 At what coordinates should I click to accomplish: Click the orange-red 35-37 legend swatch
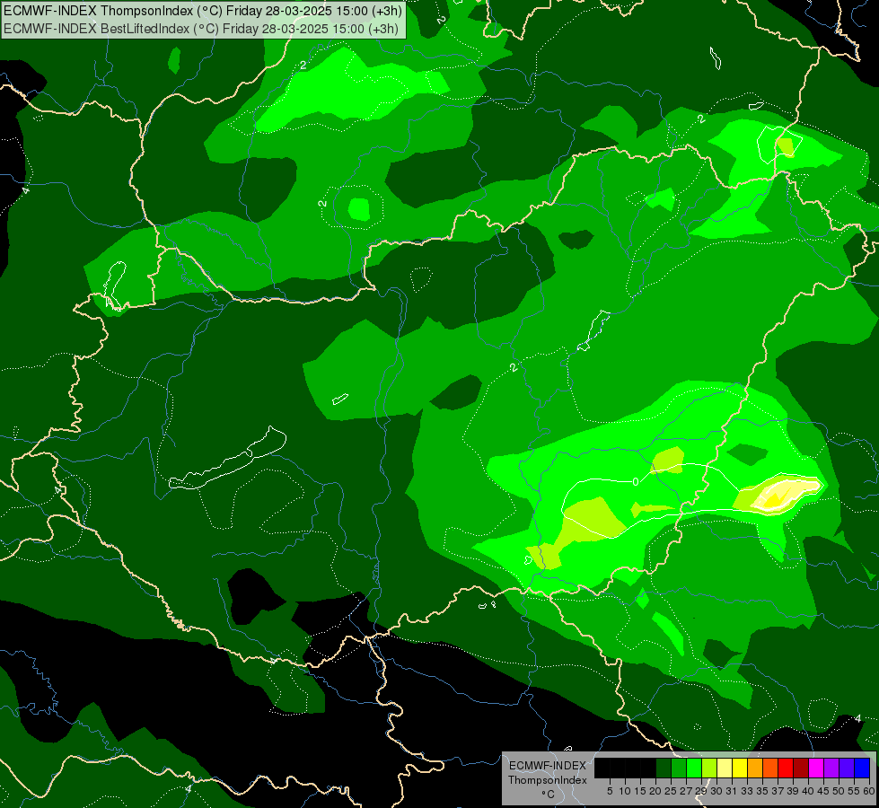tap(770, 768)
